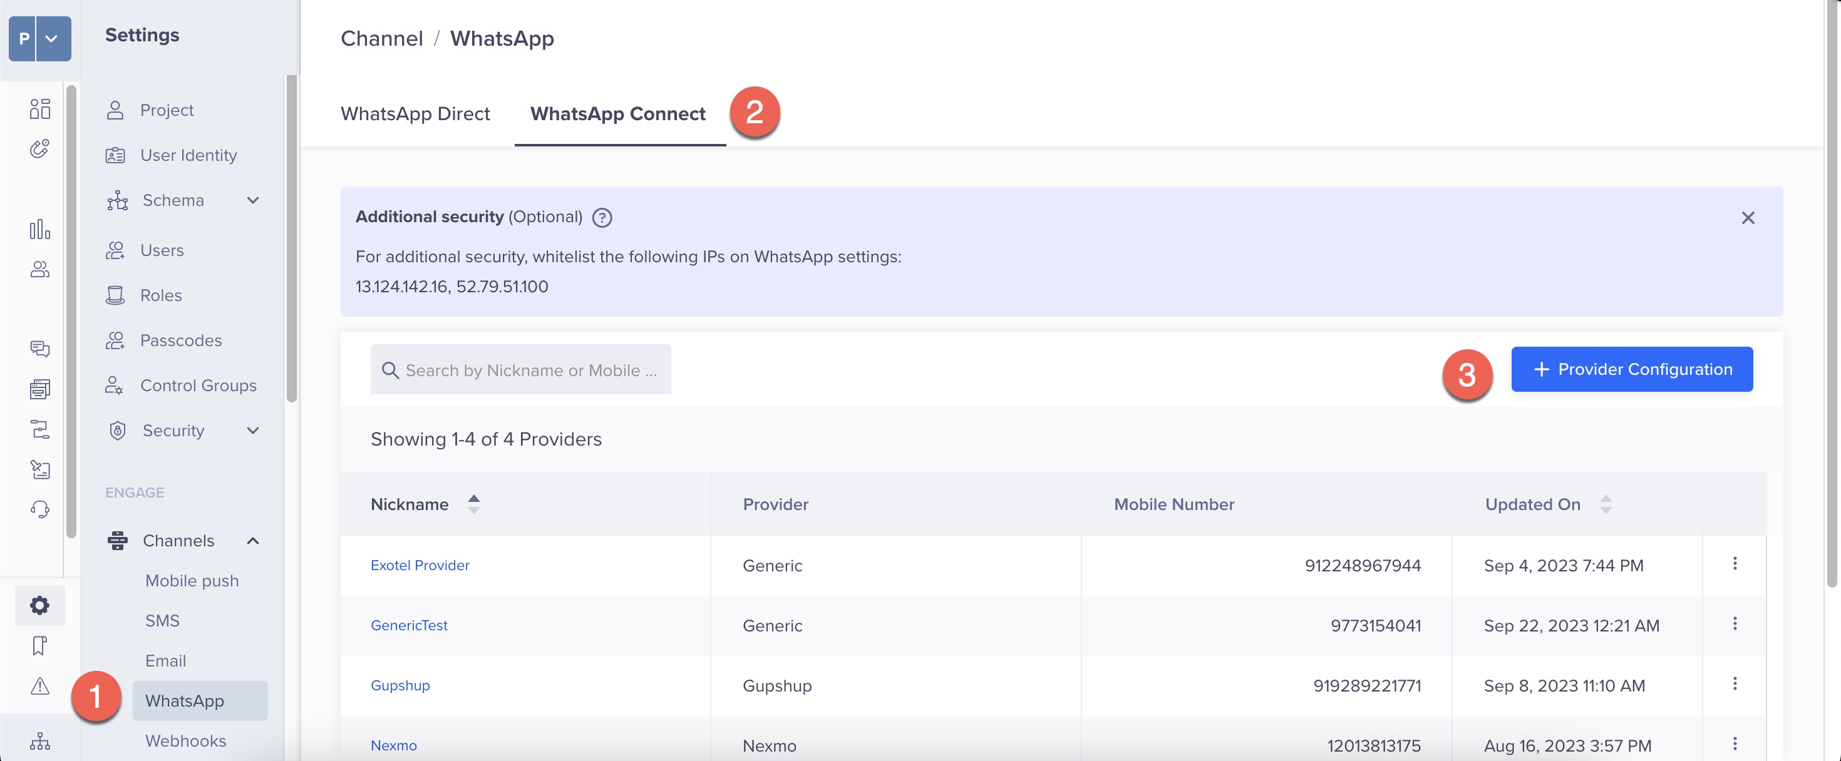Open the GenericTest provider link

[409, 625]
